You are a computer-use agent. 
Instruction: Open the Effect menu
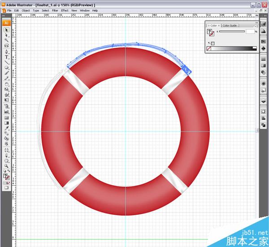(65, 10)
